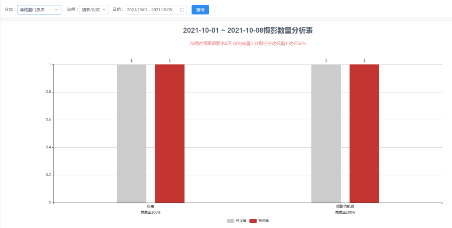
Task: Click the 0.4 y-axis label
Action: 49,147
